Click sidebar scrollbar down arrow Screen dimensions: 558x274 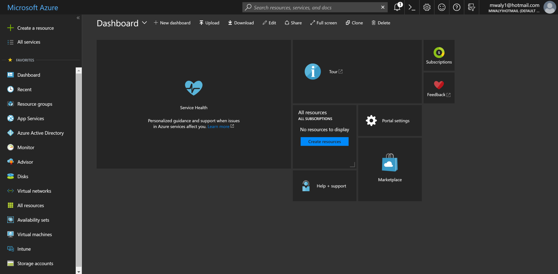pyautogui.click(x=79, y=271)
